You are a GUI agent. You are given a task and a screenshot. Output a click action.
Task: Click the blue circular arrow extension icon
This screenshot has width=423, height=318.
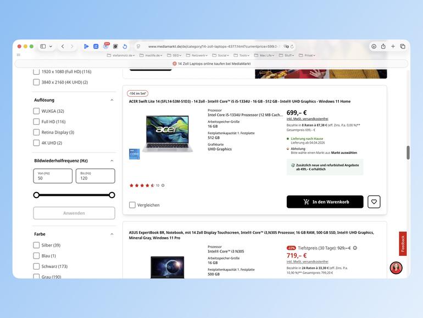coord(125,46)
